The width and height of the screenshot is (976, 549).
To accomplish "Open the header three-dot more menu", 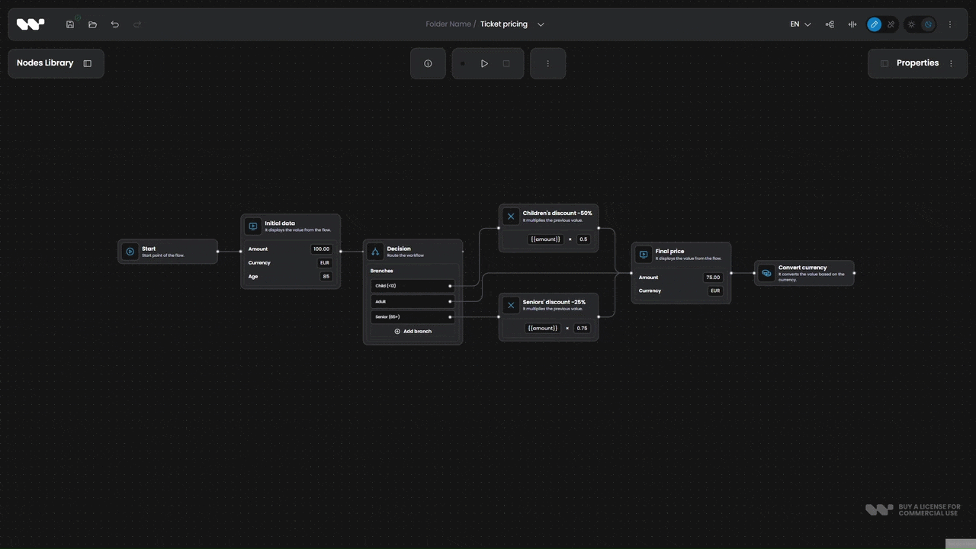I will point(950,24).
